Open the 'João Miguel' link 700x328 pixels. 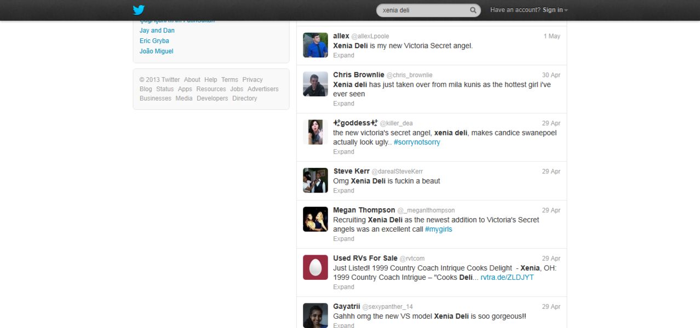click(x=156, y=51)
